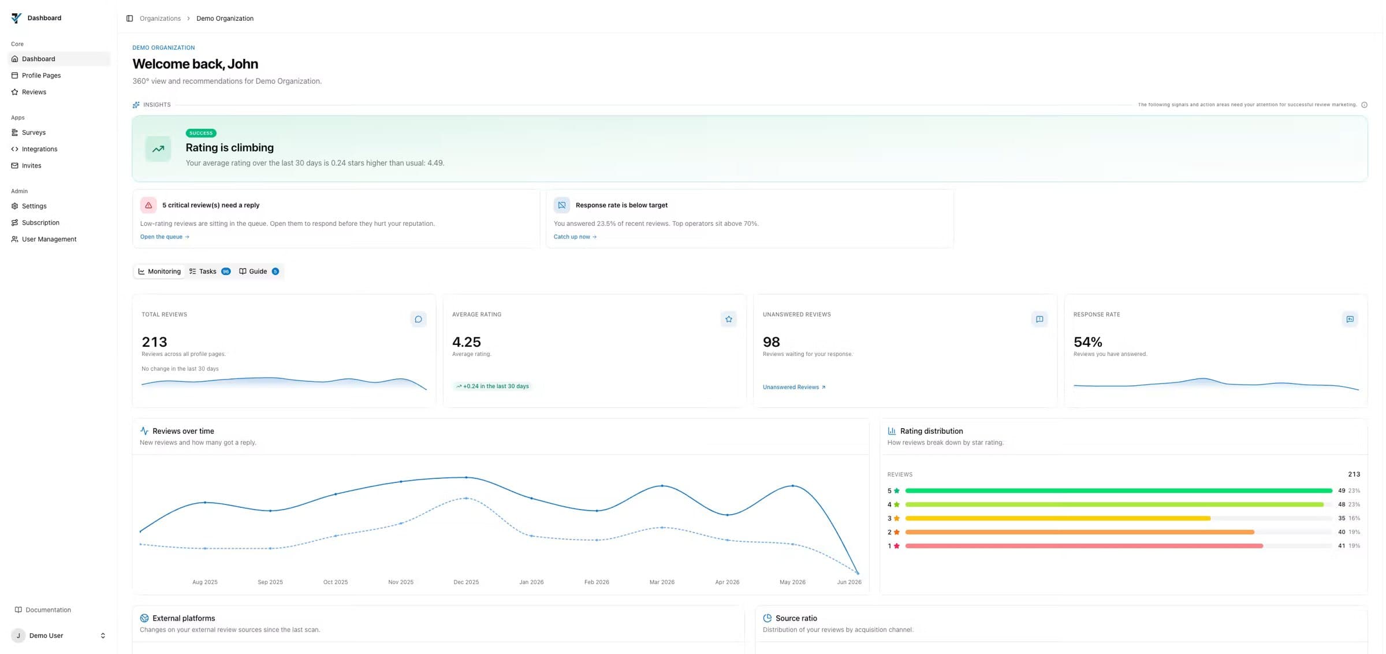Screen dimensions: 1386x654
Task: Click the chat bubble icon in Total Reviews
Action: (419, 319)
